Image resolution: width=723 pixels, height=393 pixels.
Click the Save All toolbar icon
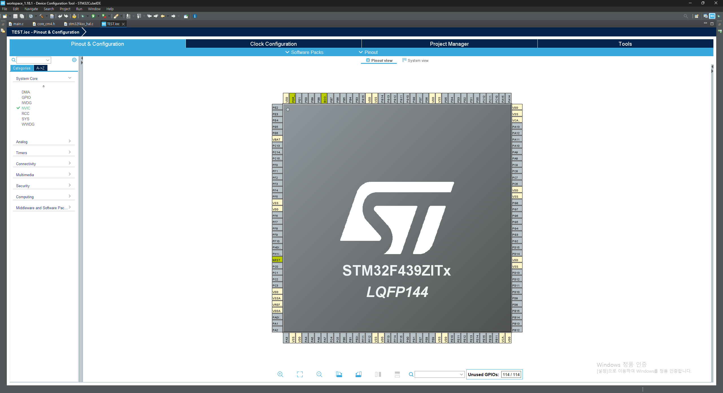tap(22, 16)
